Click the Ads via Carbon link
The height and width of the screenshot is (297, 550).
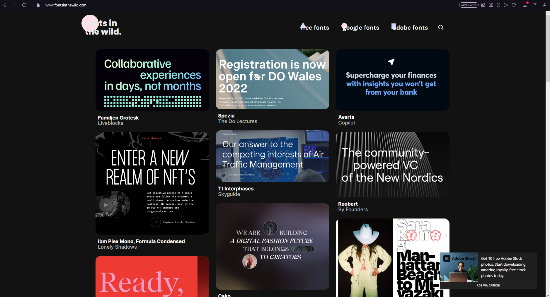tap(488, 285)
